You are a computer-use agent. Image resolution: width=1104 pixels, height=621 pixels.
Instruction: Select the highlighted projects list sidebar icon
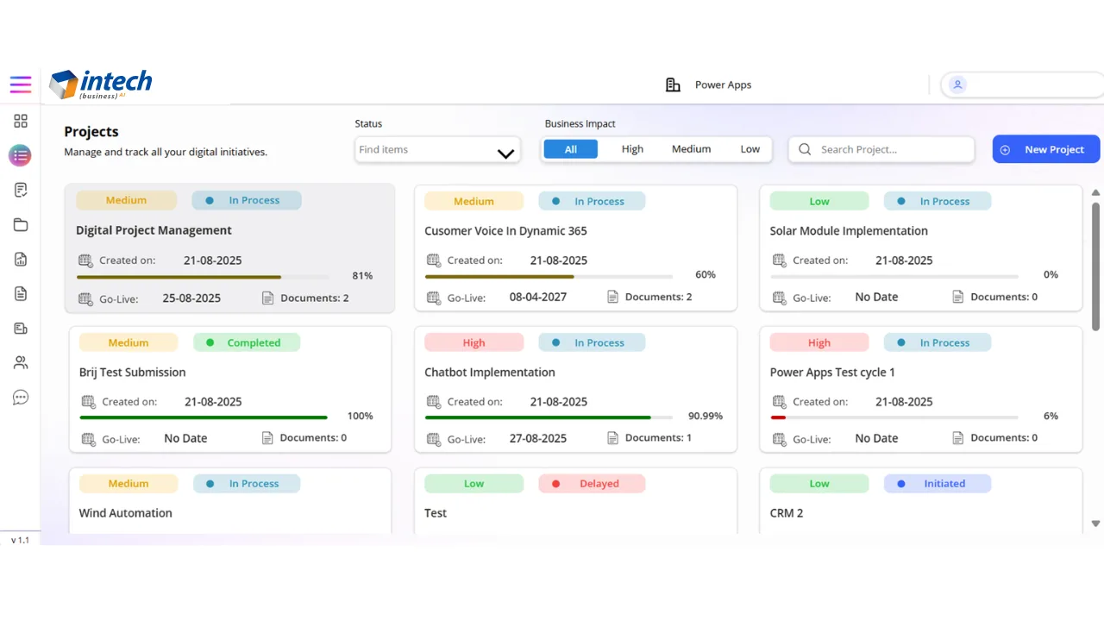(20, 155)
